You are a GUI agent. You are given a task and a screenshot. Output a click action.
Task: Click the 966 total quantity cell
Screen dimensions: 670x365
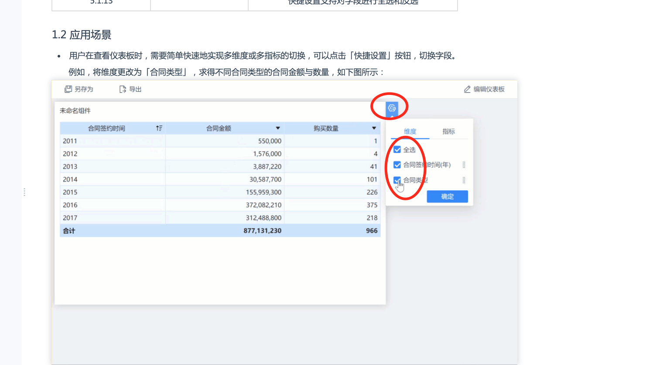(372, 231)
